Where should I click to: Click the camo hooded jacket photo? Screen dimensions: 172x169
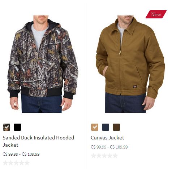coord(43,64)
